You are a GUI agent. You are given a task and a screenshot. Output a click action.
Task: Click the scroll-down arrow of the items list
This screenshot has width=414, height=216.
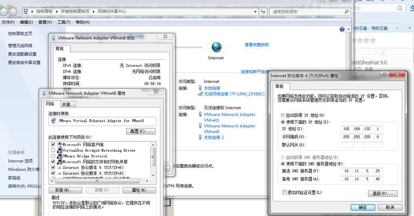pos(153,176)
